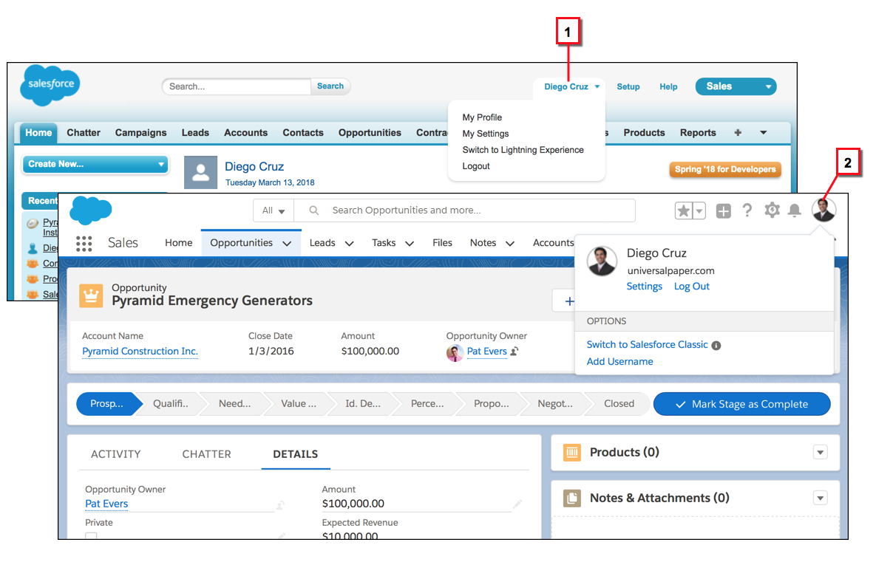This screenshot has height=562, width=876.
Task: Open the global actions plus icon
Action: point(723,210)
